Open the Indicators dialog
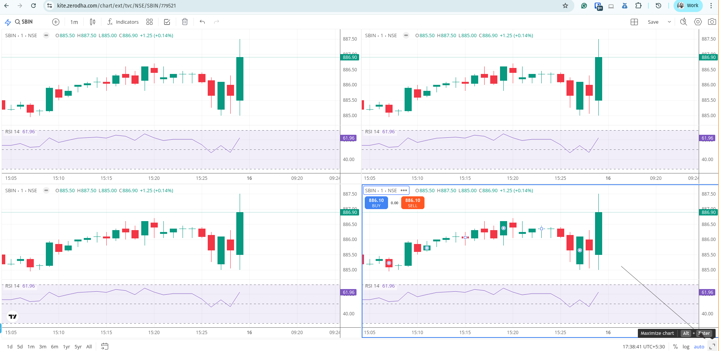Screen dimensions: 719x351 123,22
